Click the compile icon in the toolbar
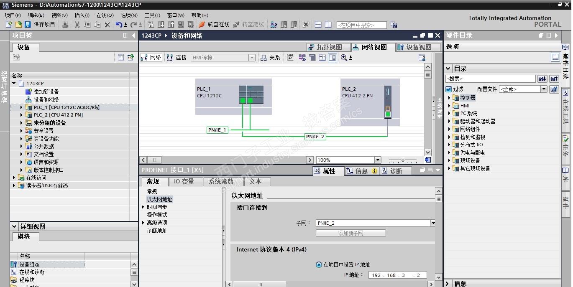Screen dimensions: 573x287 point(151,25)
